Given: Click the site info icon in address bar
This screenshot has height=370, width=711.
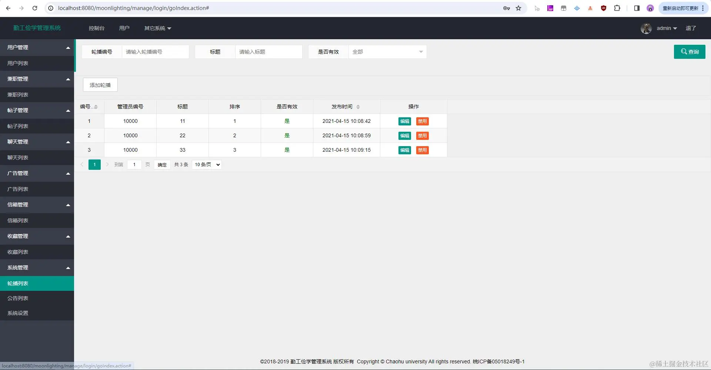Looking at the screenshot, I should coord(51,8).
